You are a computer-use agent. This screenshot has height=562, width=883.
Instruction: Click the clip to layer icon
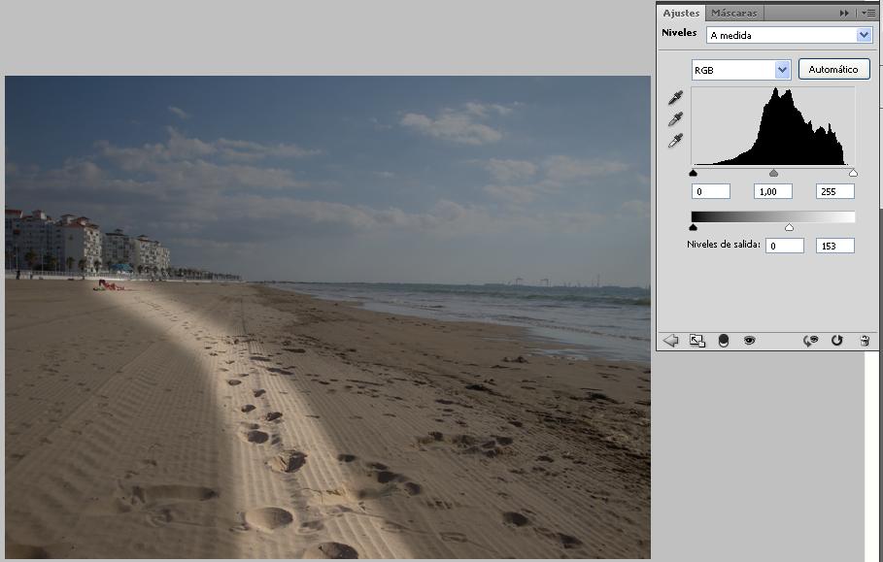723,341
